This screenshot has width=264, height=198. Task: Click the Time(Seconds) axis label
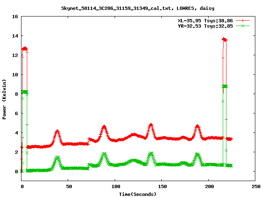pyautogui.click(x=137, y=194)
